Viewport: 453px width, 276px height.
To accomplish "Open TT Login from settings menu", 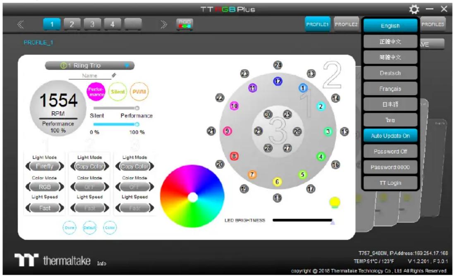I will click(390, 183).
